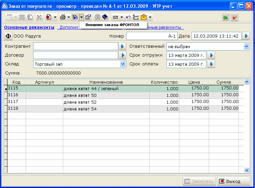Click the Ф button beside ООО Радуга
Image resolution: width=255 pixels, height=188 pixels.
(8, 36)
